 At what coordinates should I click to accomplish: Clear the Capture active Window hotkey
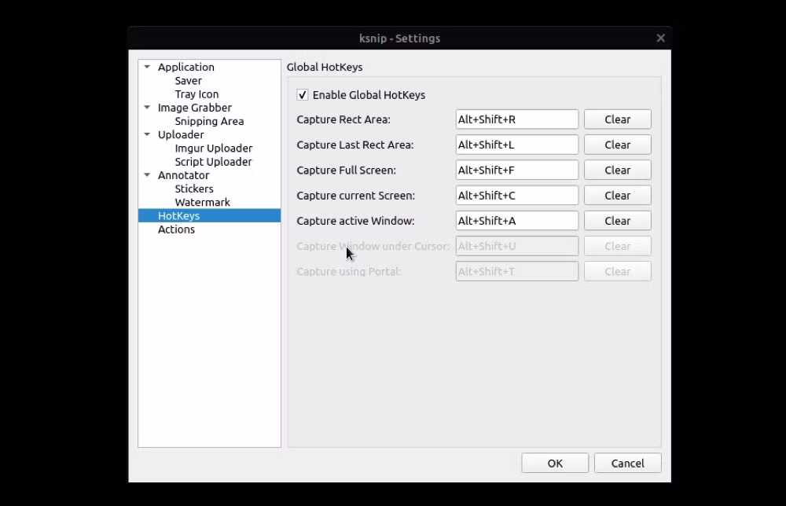[x=618, y=221]
